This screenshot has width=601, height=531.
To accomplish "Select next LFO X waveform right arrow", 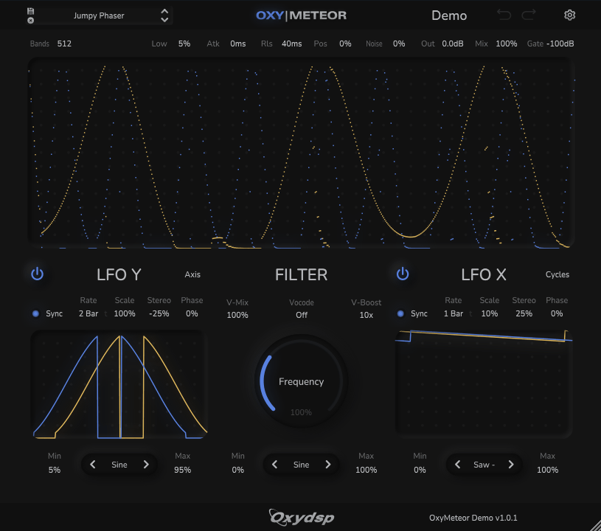I will click(x=511, y=465).
